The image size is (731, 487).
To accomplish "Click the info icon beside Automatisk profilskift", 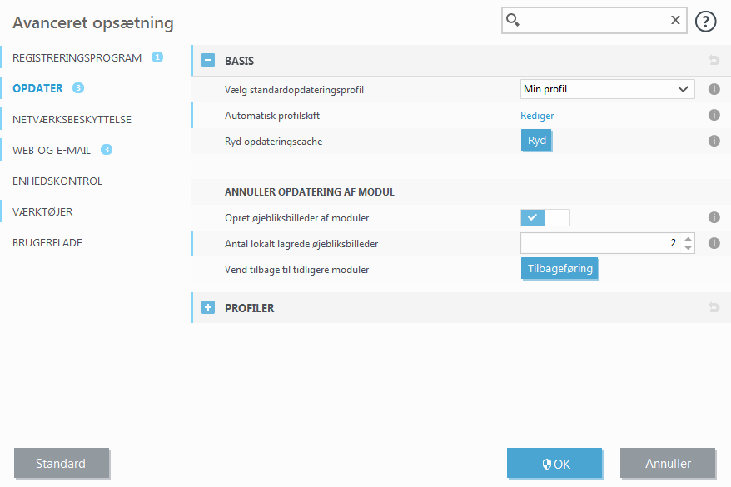I will click(714, 115).
